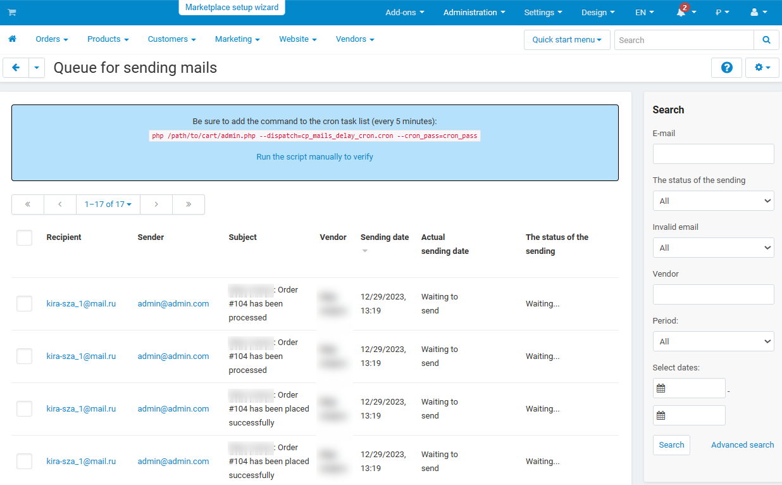The height and width of the screenshot is (485, 782).
Task: Sort by the Vendor column header
Action: [x=333, y=237]
